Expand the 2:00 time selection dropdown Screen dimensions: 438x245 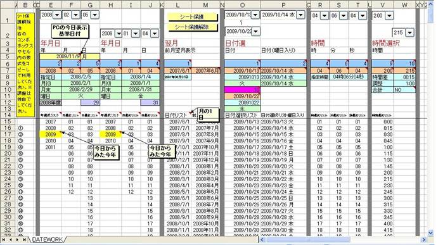pyautogui.click(x=389, y=16)
